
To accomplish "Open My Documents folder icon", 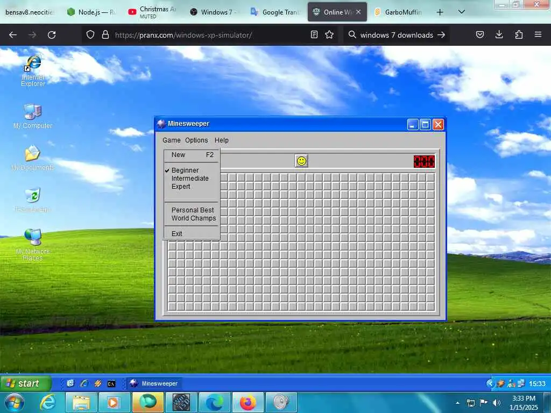I will pyautogui.click(x=33, y=159).
